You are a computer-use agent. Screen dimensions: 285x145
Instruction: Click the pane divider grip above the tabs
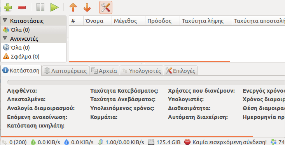143,64
